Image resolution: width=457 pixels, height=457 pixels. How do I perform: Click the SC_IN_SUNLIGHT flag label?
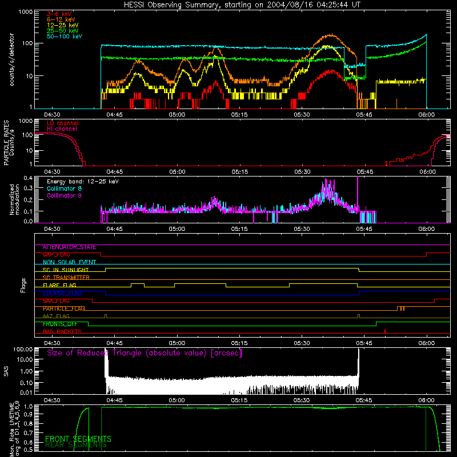(x=66, y=270)
